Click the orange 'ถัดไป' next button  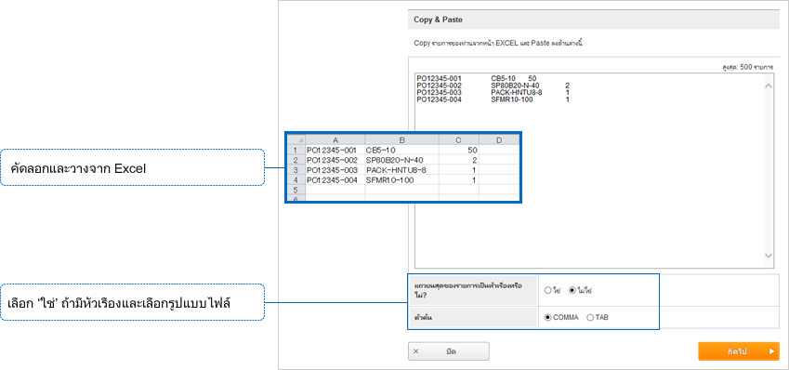[x=739, y=351]
